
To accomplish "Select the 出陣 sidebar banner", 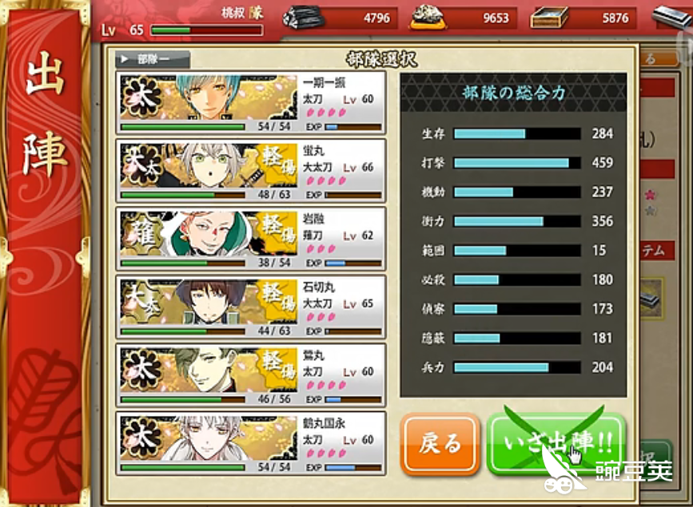I will 45,254.
